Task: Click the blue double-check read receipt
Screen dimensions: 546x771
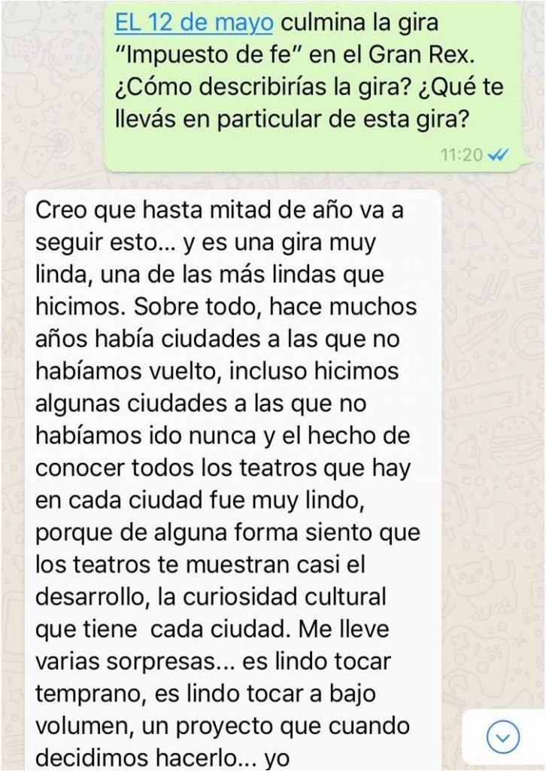Action: tap(498, 155)
